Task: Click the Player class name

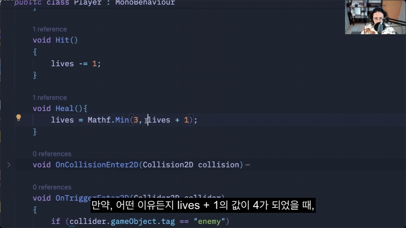Action: [x=88, y=3]
